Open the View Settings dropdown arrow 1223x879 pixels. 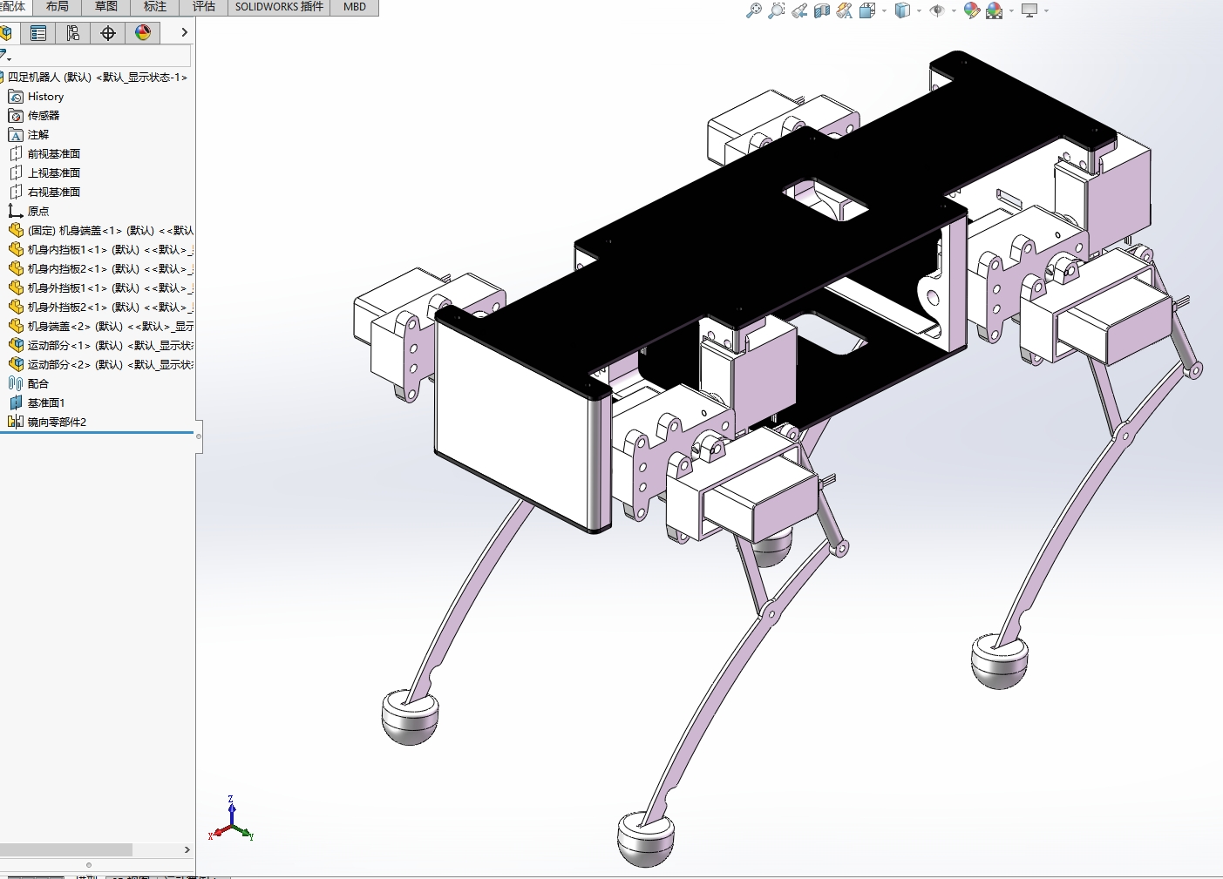[1046, 11]
